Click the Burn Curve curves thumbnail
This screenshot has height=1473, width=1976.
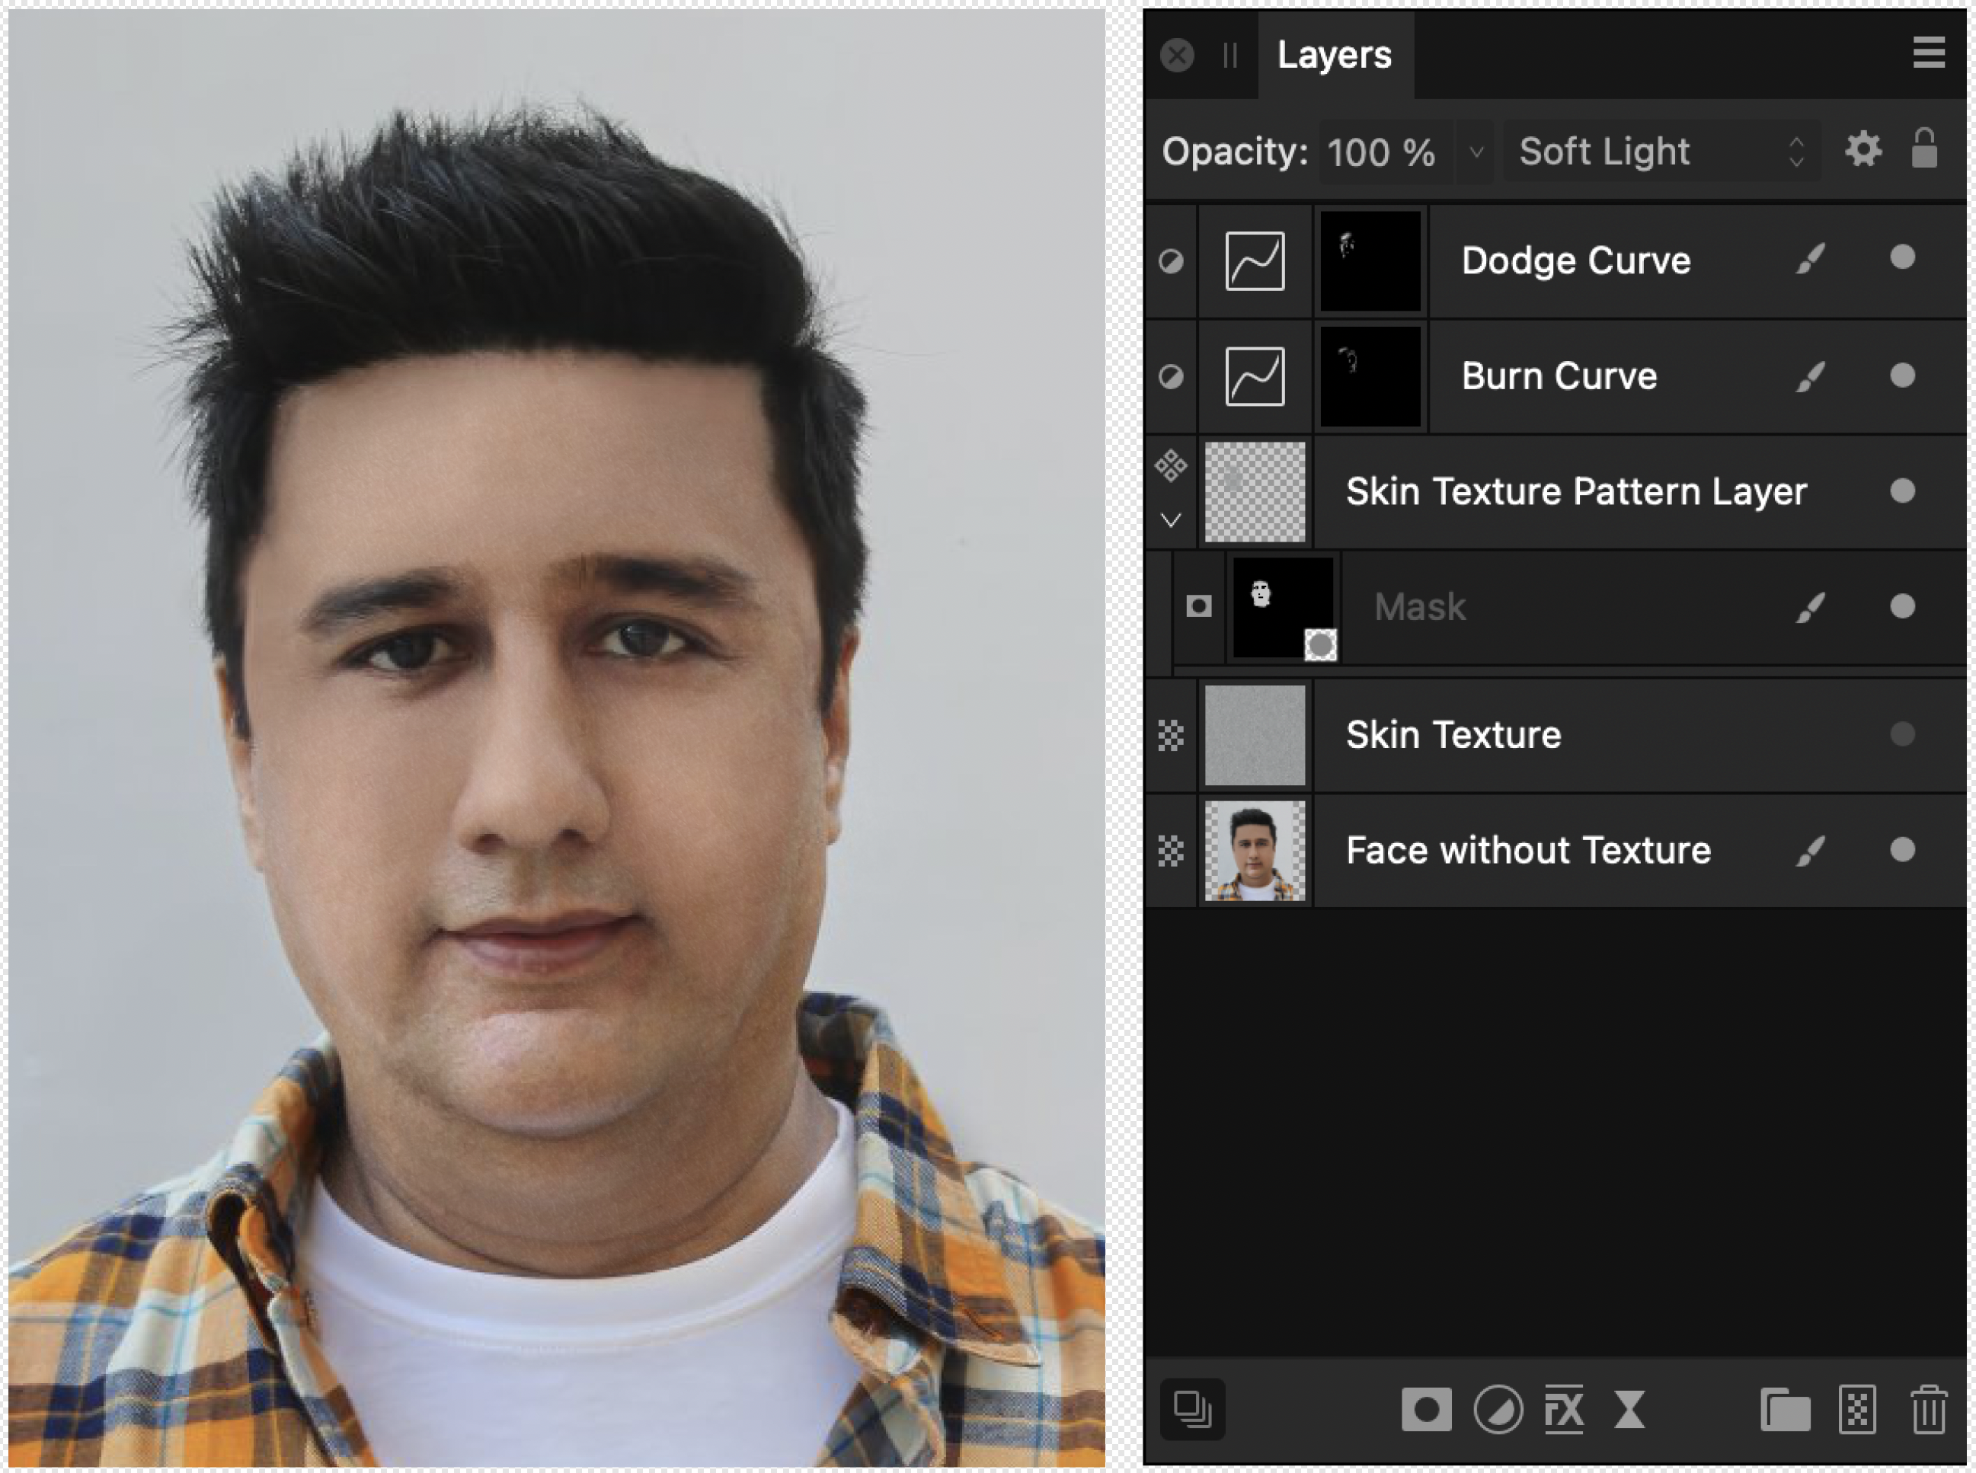pos(1255,376)
